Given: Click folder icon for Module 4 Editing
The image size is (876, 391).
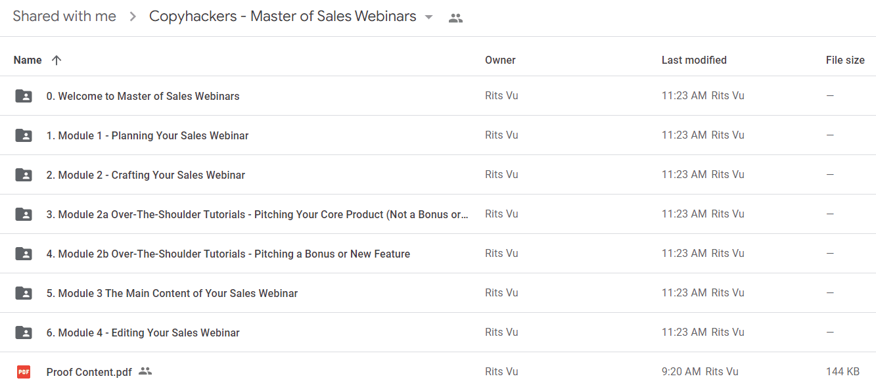Looking at the screenshot, I should [x=24, y=333].
